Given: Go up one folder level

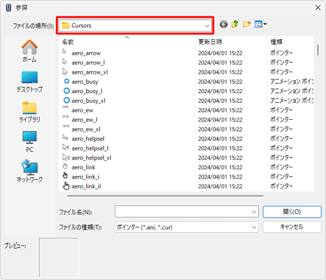Looking at the screenshot, I should [235, 24].
